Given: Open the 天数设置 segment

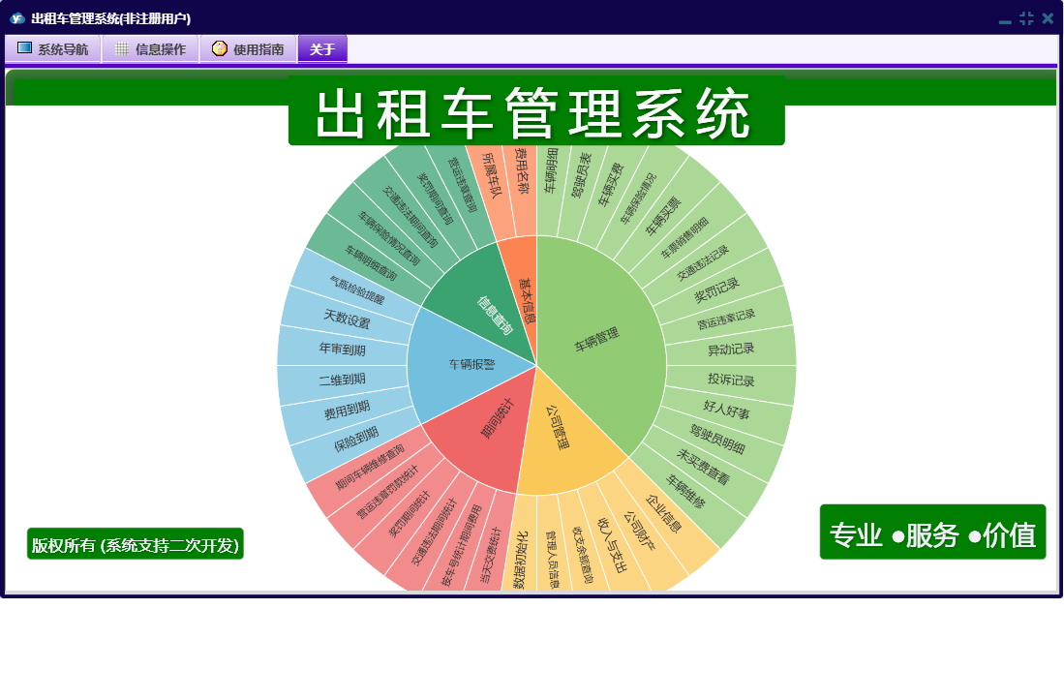Looking at the screenshot, I should [347, 319].
